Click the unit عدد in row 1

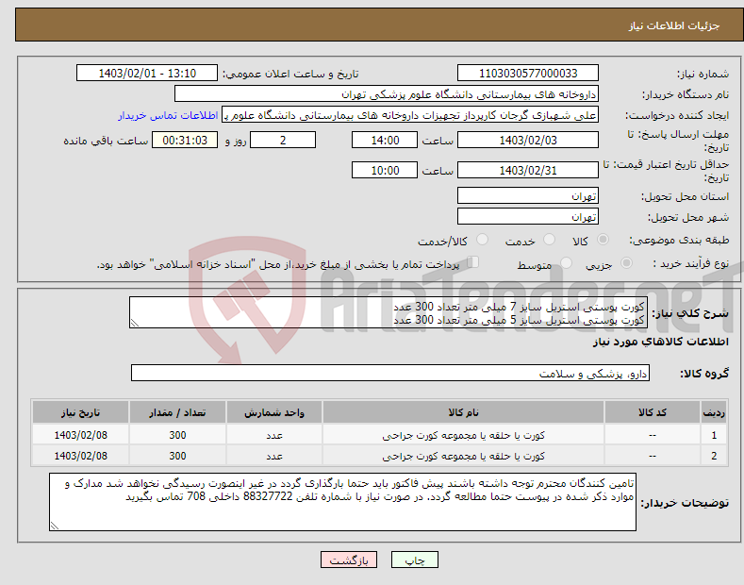pyautogui.click(x=274, y=435)
